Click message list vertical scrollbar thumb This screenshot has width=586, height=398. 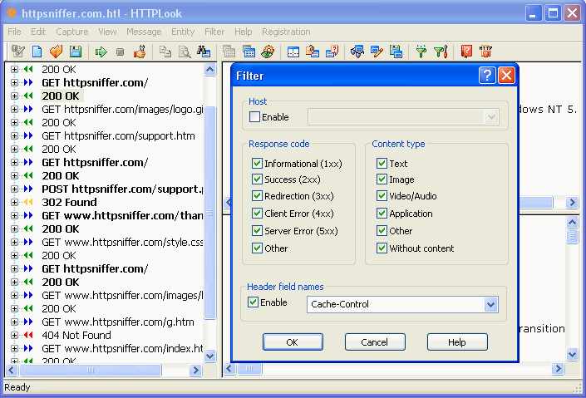pos(210,213)
